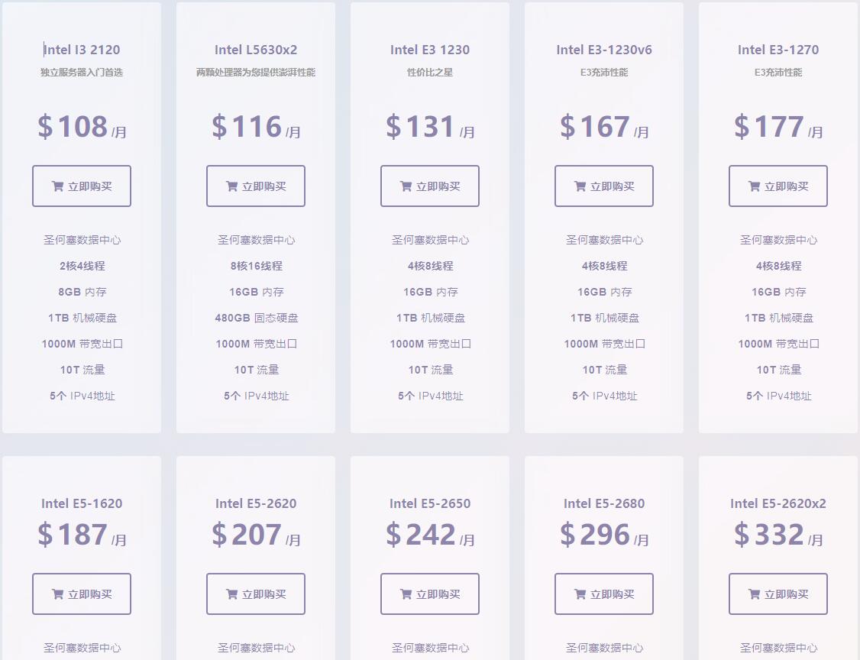Click the $207 monthly price
Viewport: 860px width, 660px height.
[x=256, y=535]
